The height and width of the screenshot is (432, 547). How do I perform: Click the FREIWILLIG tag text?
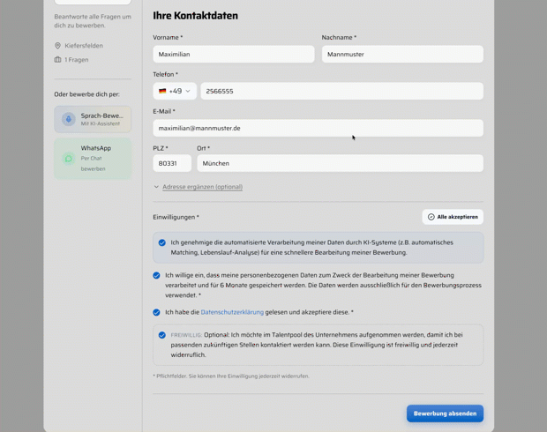[186, 335]
